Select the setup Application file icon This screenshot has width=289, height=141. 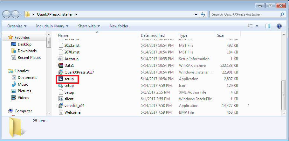(x=61, y=79)
